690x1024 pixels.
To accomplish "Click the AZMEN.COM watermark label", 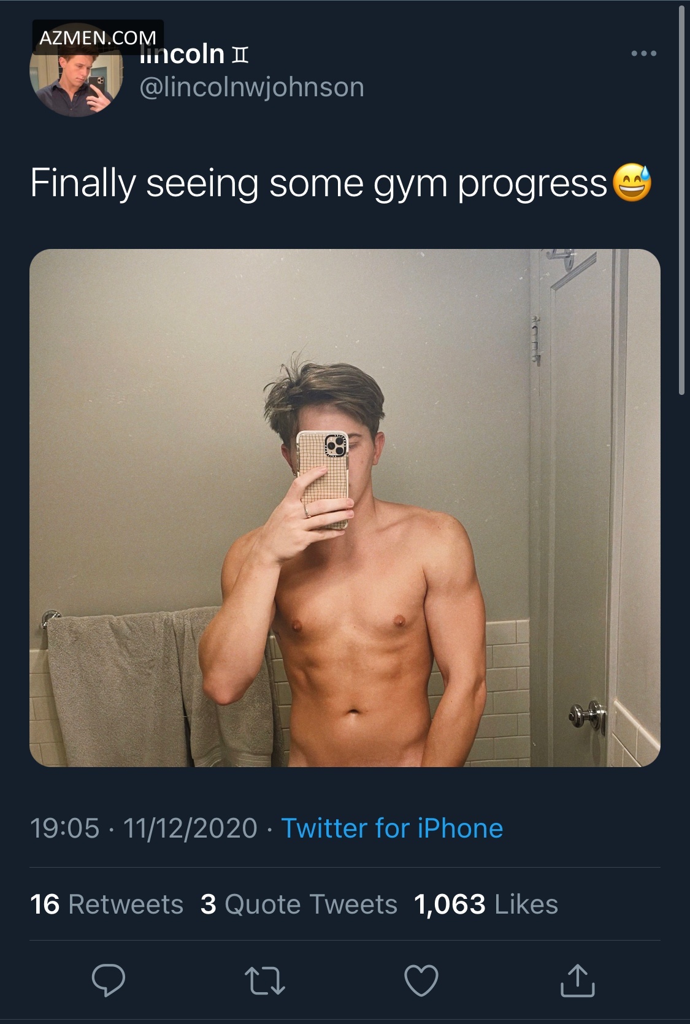I will [98, 38].
